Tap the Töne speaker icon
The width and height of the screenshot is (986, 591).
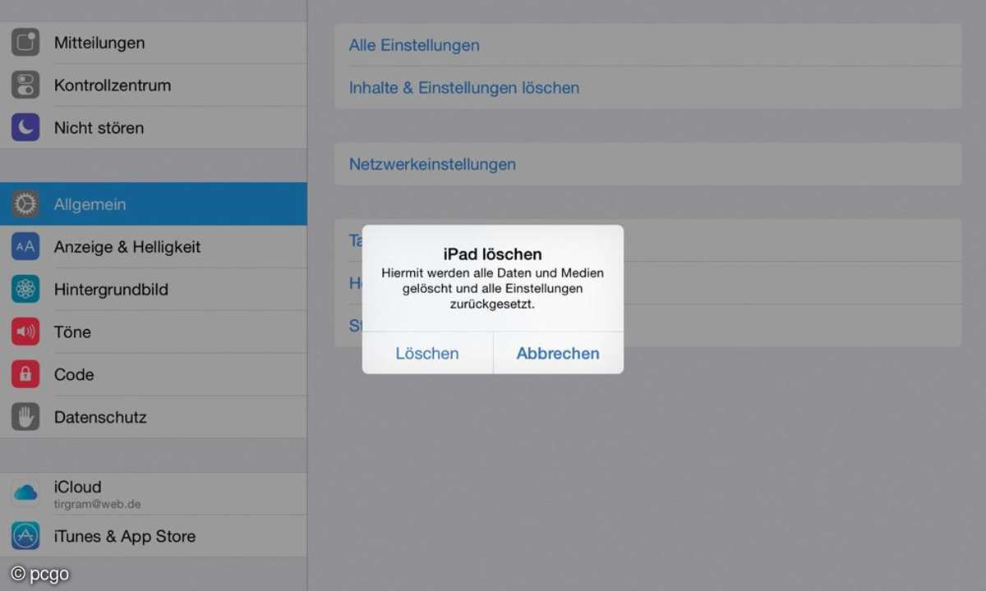[x=25, y=332]
